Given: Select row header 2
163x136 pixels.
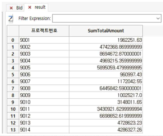Looking at the screenshot, I should click(x=13, y=54).
